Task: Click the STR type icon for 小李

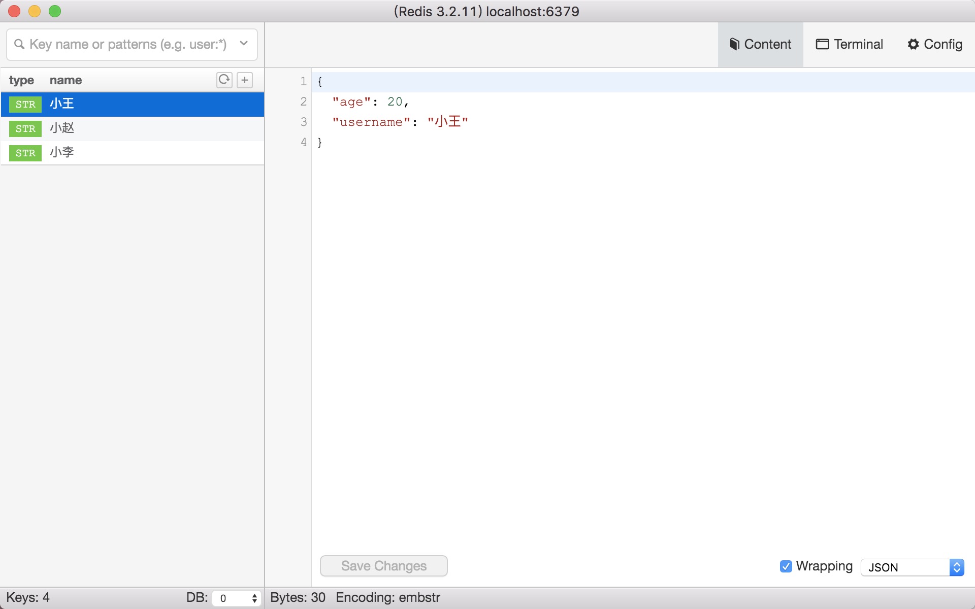Action: click(24, 152)
